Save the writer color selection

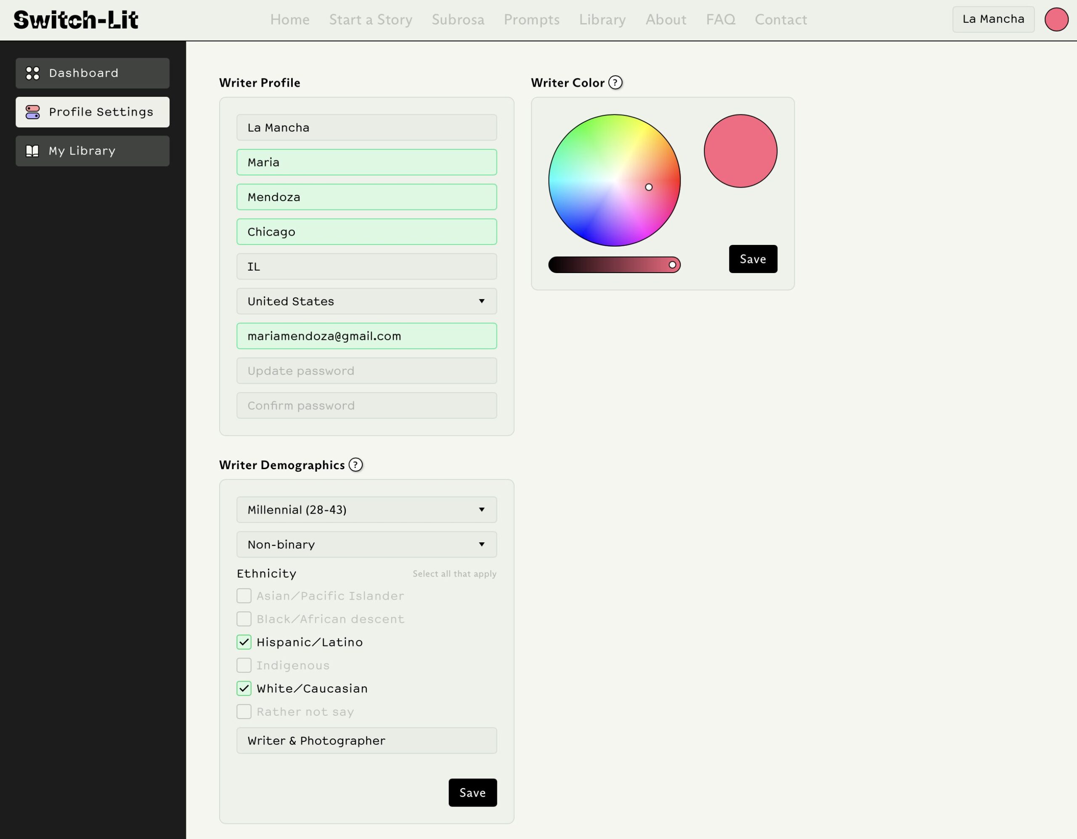[753, 259]
